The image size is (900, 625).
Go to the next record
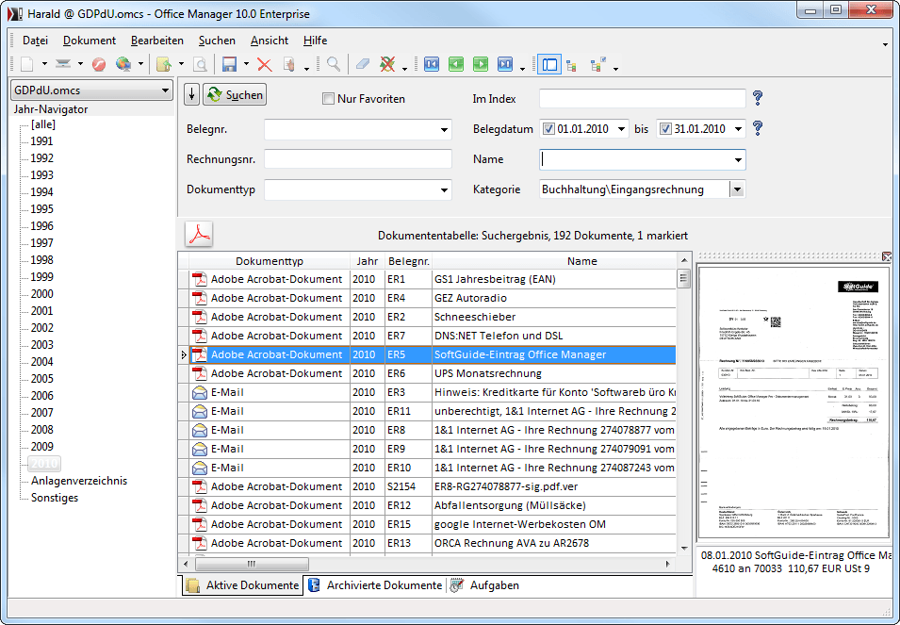[481, 64]
